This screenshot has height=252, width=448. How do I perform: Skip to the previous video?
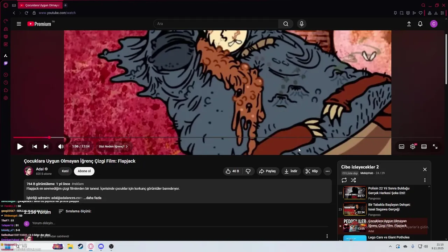(x=35, y=147)
